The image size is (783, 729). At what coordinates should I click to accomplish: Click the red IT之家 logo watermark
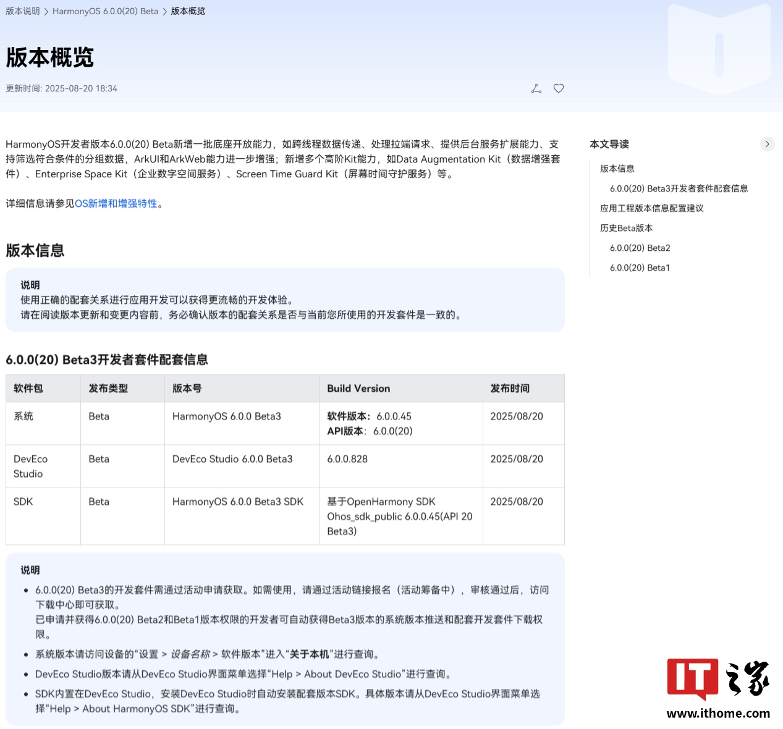[x=692, y=678]
